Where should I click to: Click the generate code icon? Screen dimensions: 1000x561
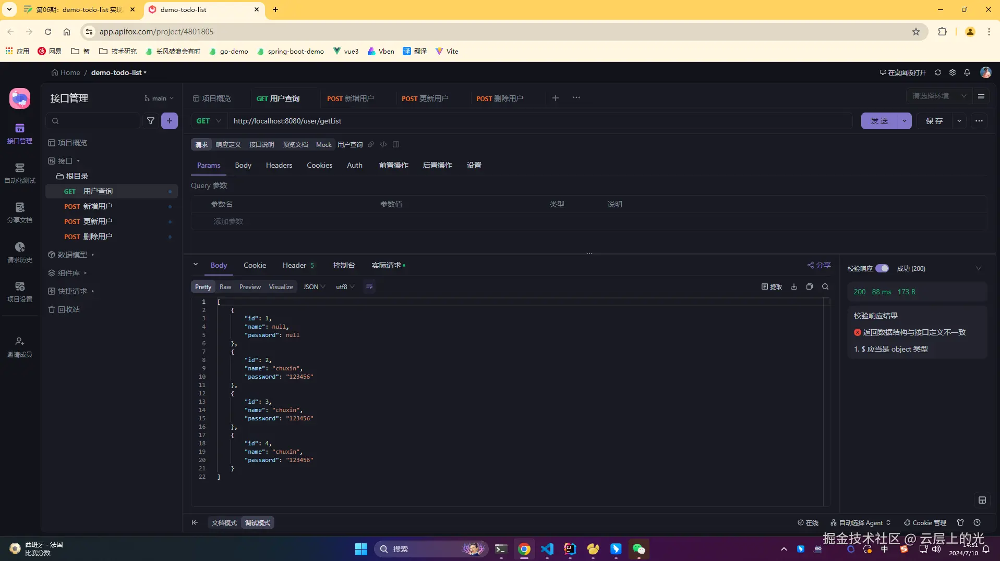coord(383,144)
